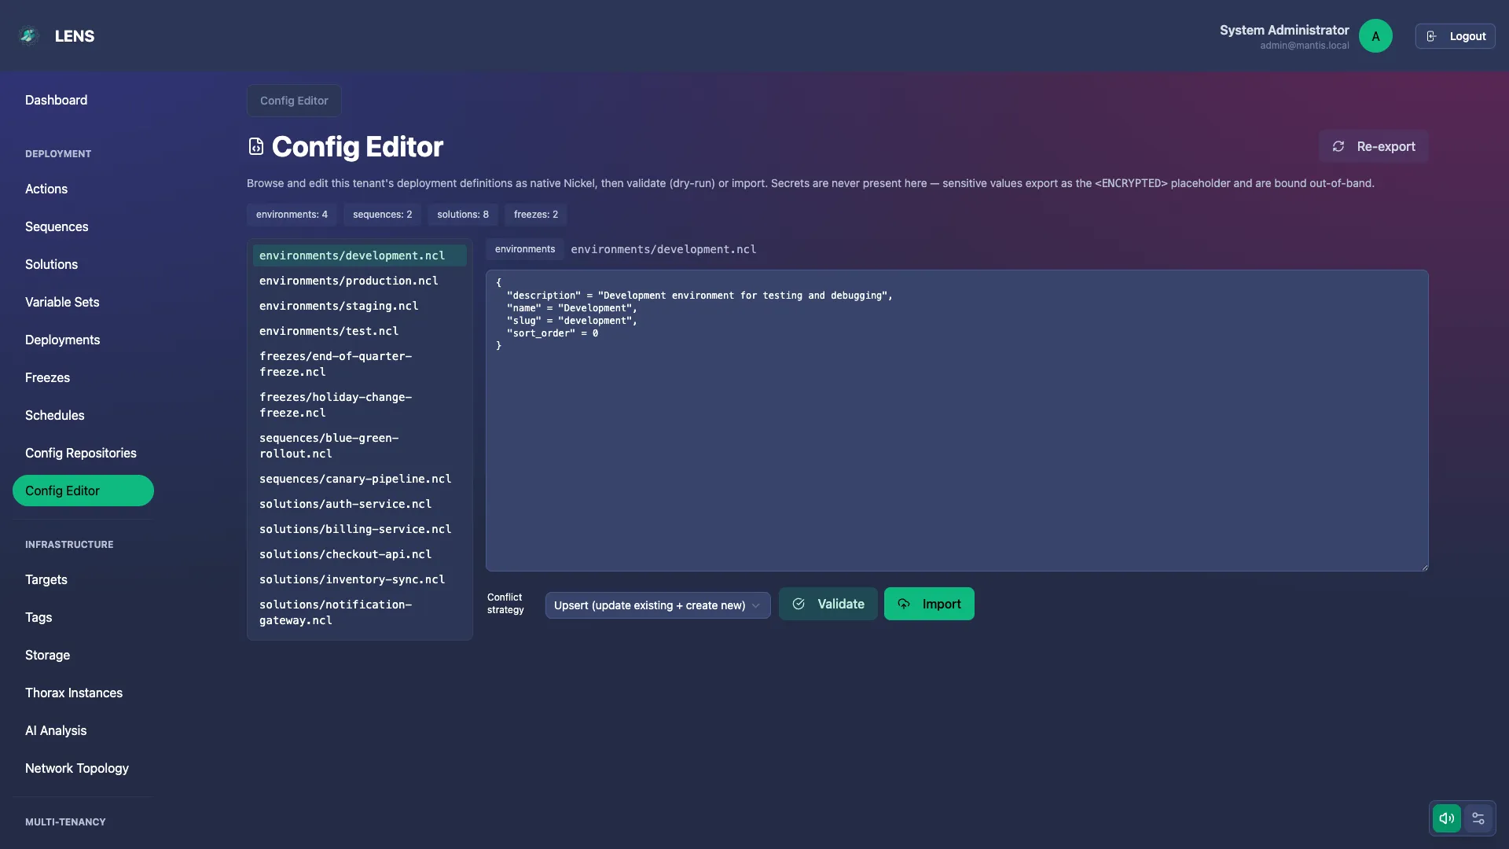Click the Logout button
Image resolution: width=1509 pixels, height=849 pixels.
(x=1455, y=36)
